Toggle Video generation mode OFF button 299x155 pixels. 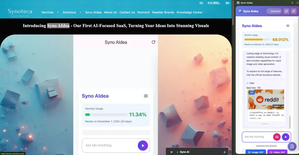[277, 152]
